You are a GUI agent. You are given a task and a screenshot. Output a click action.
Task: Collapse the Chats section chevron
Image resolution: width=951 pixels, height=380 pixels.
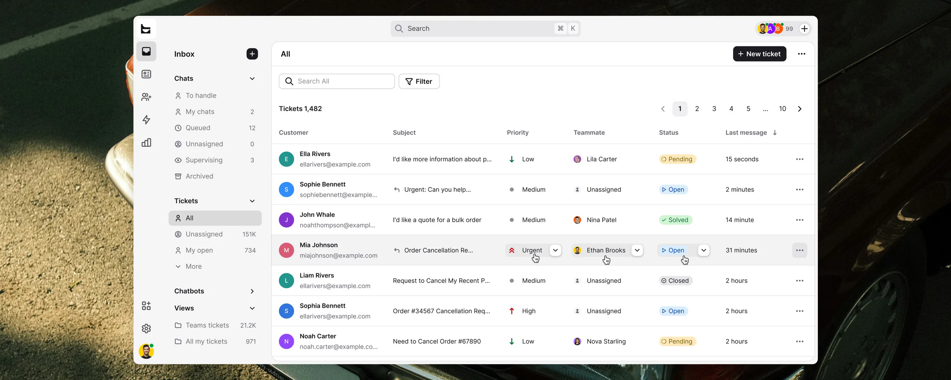(x=252, y=78)
